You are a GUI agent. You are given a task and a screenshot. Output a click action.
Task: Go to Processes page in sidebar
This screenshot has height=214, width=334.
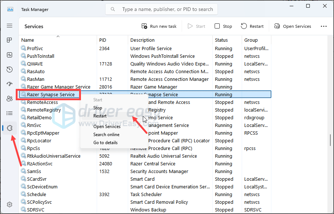[x=10, y=40]
